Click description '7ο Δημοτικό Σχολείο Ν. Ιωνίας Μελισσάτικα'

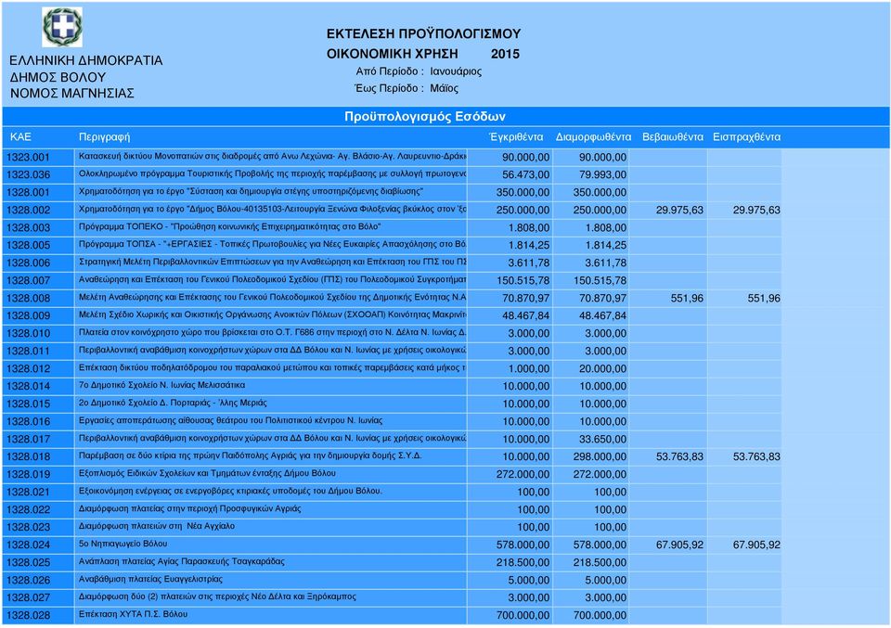161,385
